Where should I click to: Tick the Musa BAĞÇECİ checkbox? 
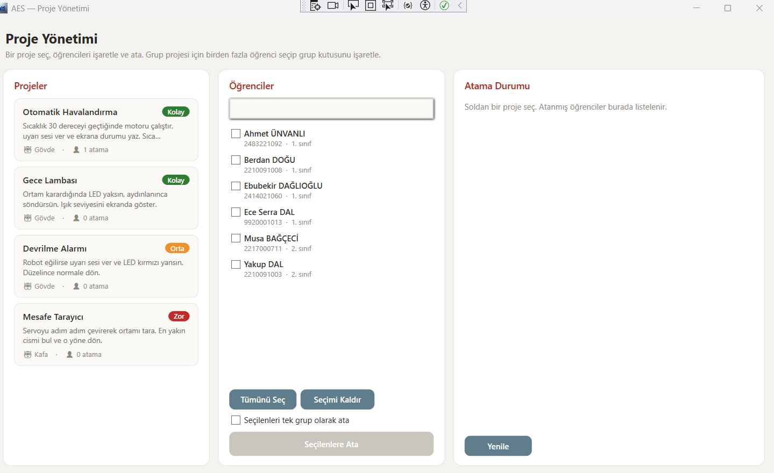[x=236, y=238]
